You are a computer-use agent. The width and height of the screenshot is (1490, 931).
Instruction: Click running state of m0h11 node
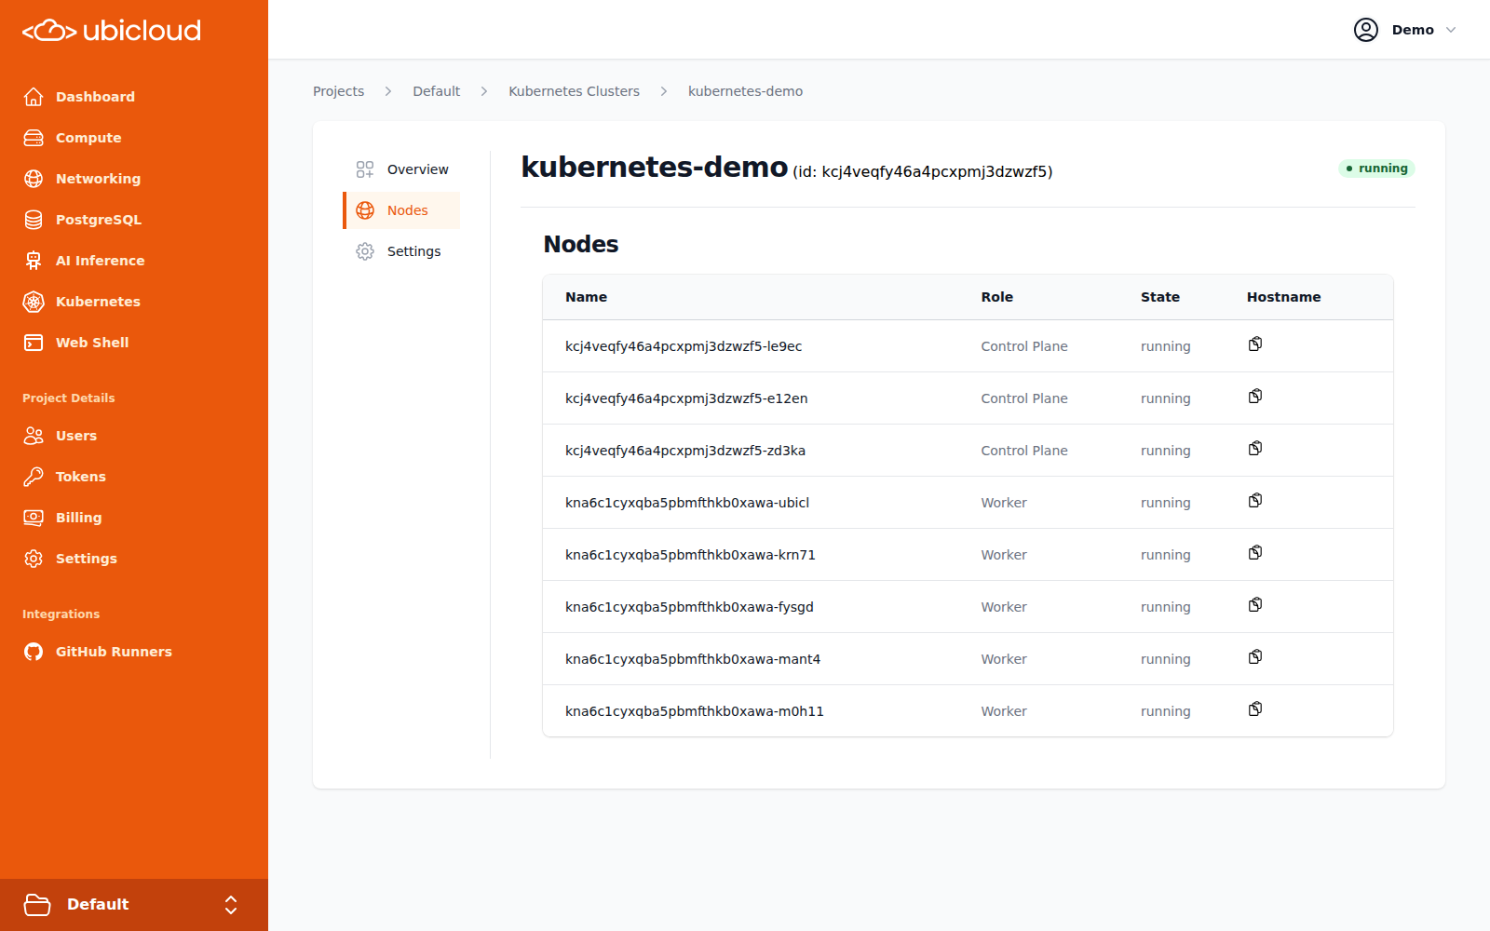(x=1166, y=711)
